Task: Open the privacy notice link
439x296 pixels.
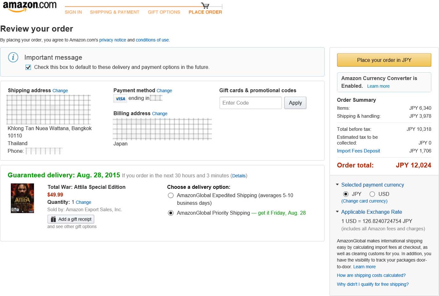Action: (x=113, y=40)
